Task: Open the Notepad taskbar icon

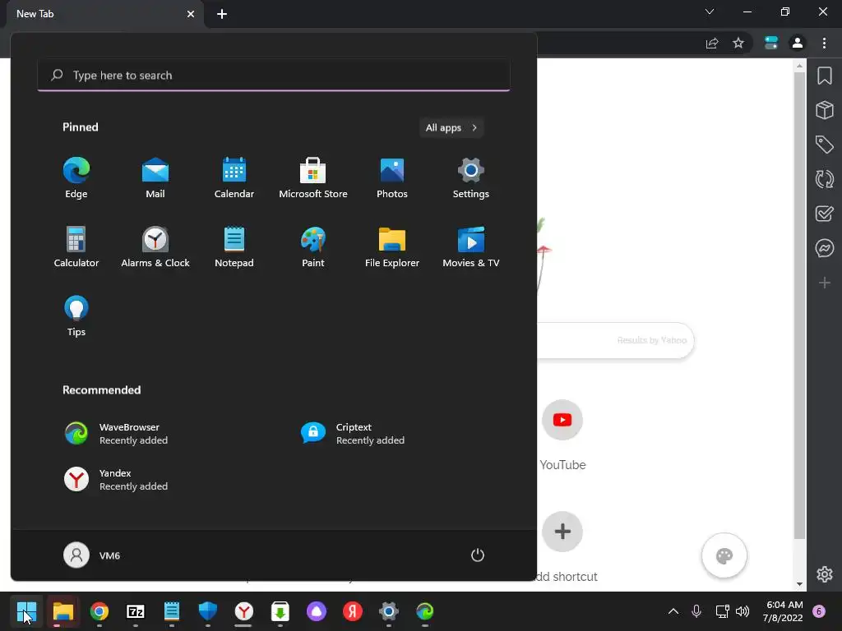Action: point(171,611)
